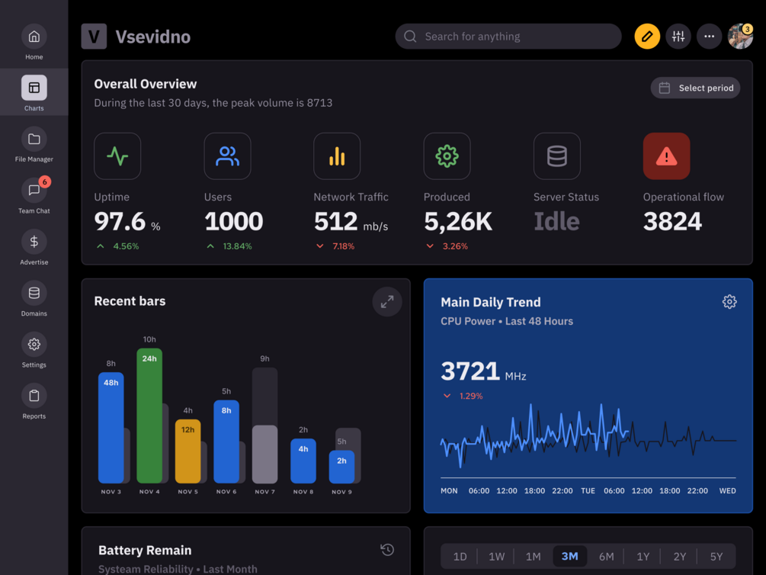
Task: Open the three-dots more options menu
Action: [x=709, y=36]
